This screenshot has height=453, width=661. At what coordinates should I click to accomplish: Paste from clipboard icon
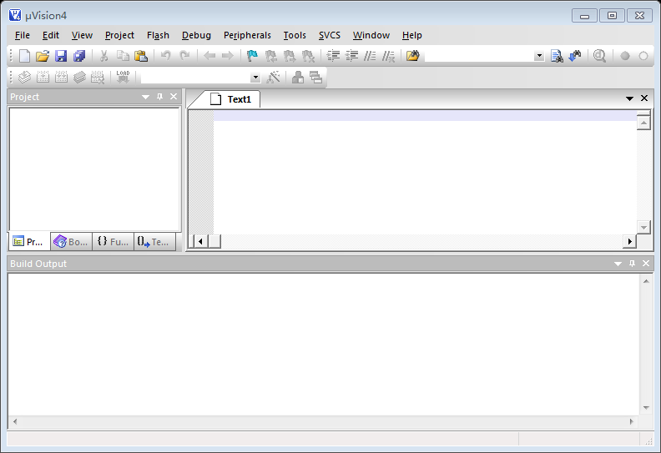[141, 56]
